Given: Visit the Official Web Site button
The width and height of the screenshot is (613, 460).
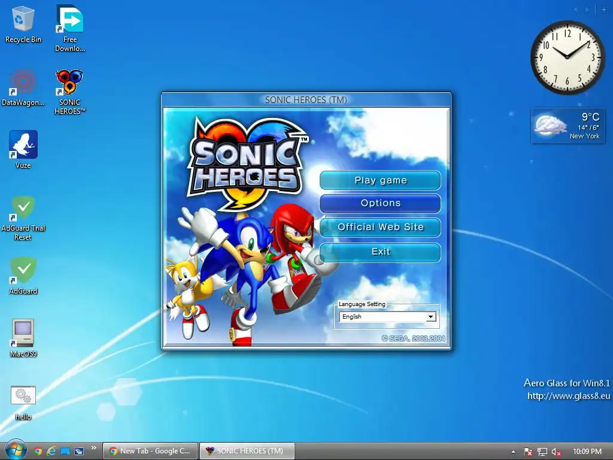Looking at the screenshot, I should pos(380,227).
